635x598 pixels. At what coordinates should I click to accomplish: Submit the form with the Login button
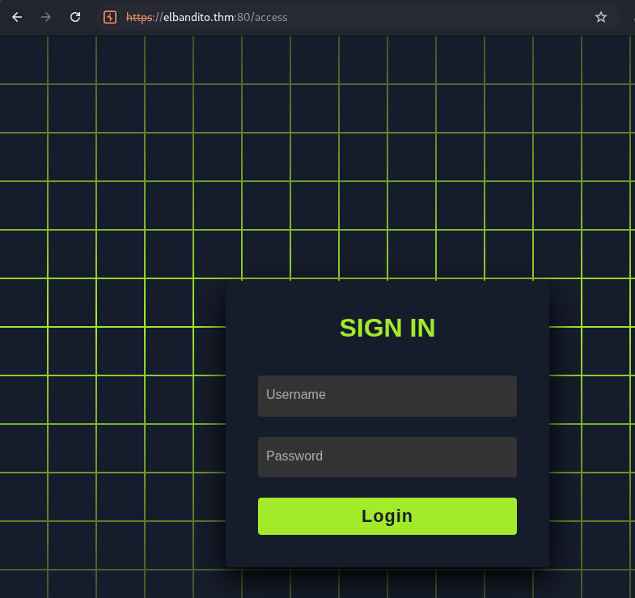(387, 516)
